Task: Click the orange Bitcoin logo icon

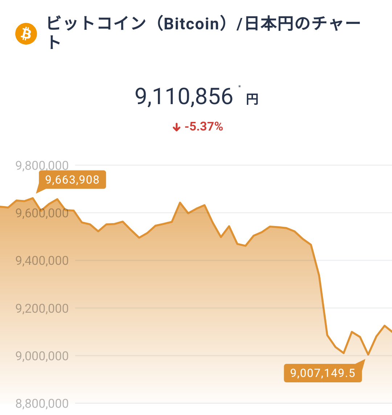Action: coord(26,34)
